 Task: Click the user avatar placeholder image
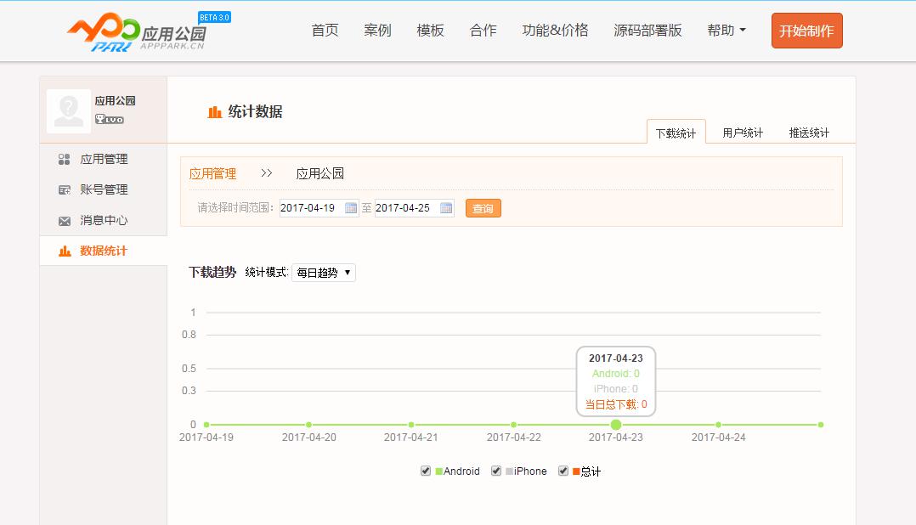point(68,110)
